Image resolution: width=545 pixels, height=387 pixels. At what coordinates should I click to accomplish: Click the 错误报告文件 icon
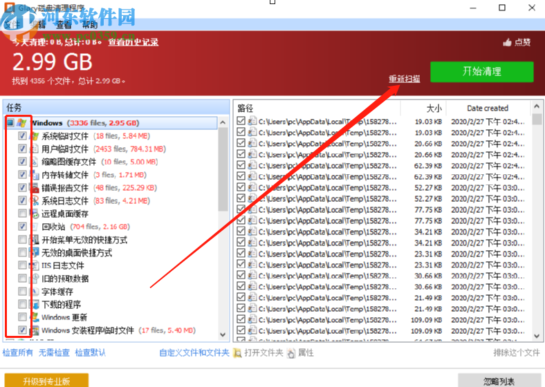34,188
